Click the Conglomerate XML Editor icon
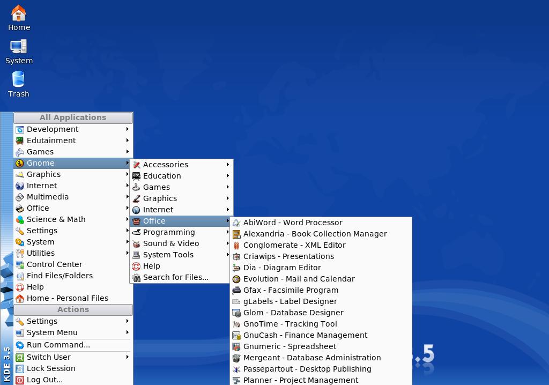The image size is (549, 385). point(236,245)
